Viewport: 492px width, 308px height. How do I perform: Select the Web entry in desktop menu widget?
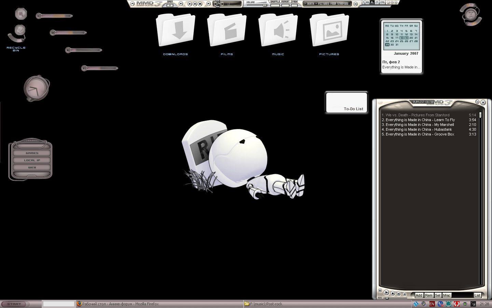tap(32, 167)
